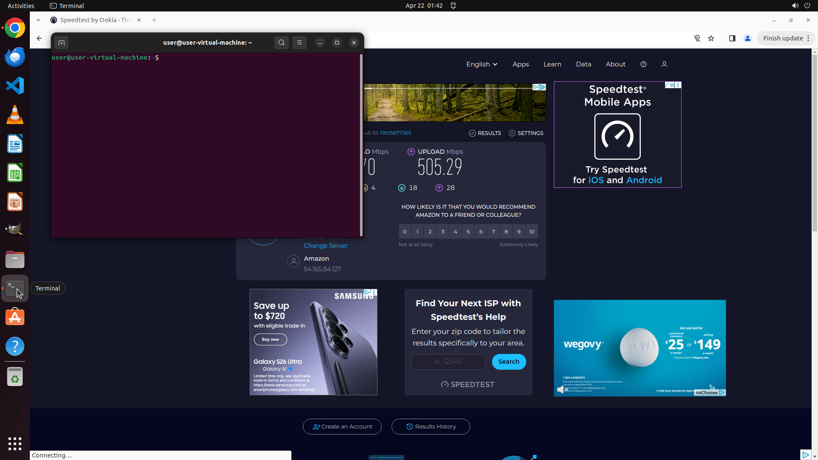Choose rating 0 in survey
This screenshot has width=818, height=460.
pos(405,232)
